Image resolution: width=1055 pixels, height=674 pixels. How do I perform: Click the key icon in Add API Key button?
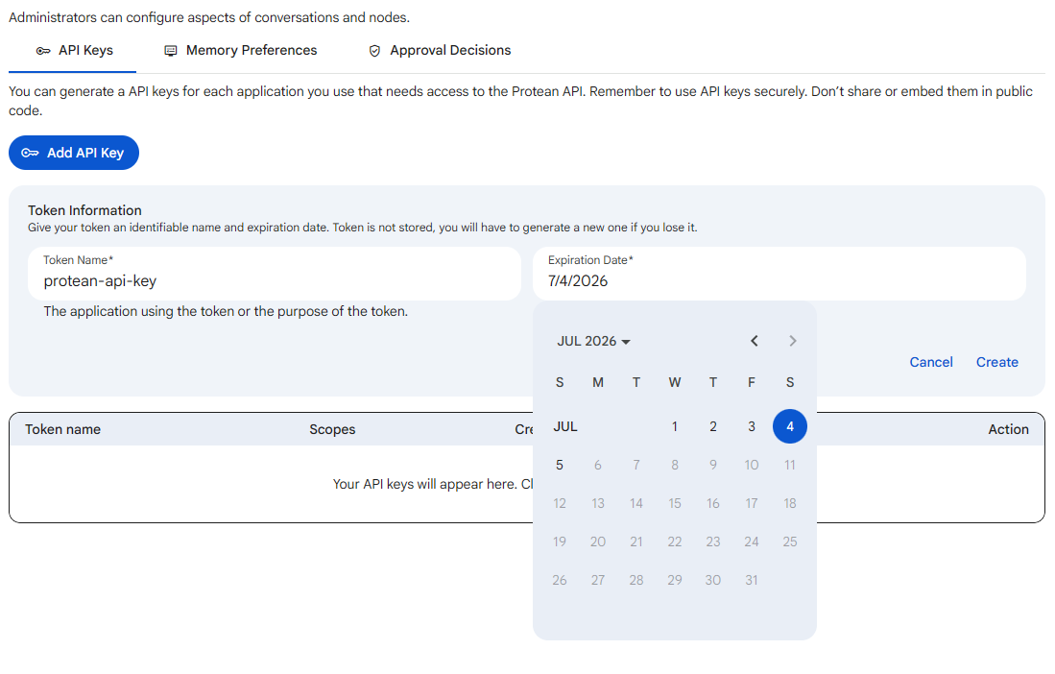31,154
